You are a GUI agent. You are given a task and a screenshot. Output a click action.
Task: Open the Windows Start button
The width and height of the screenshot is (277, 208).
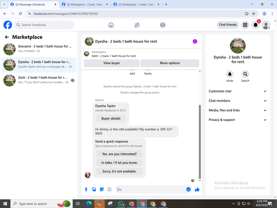(x=5, y=204)
